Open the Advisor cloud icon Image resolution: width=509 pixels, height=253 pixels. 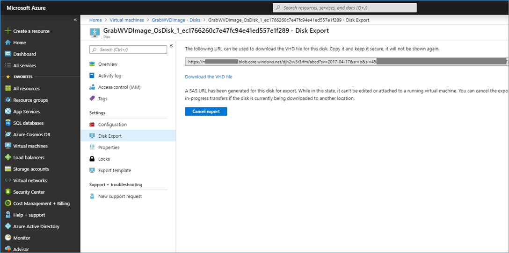click(8, 249)
